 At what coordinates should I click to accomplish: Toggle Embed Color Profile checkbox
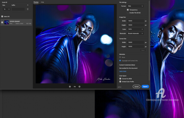(x=120, y=82)
